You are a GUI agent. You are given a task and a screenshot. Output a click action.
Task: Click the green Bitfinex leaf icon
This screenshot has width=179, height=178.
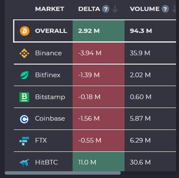pyautogui.click(x=24, y=75)
